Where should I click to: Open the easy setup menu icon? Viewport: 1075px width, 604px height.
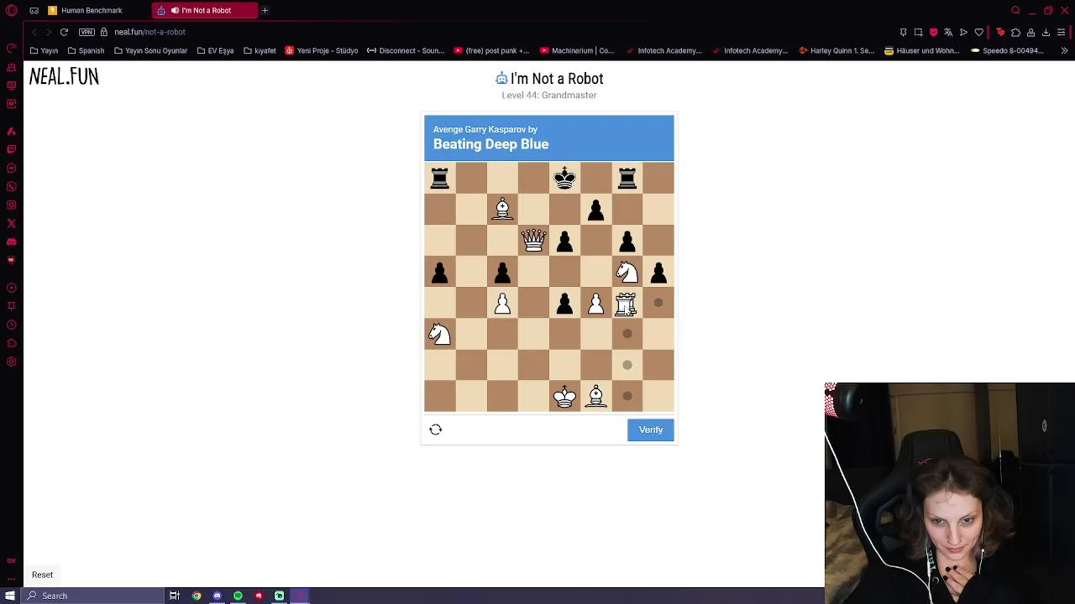(x=1061, y=32)
